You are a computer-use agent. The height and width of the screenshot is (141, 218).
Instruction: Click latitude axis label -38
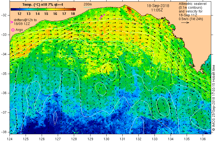coord(4,132)
